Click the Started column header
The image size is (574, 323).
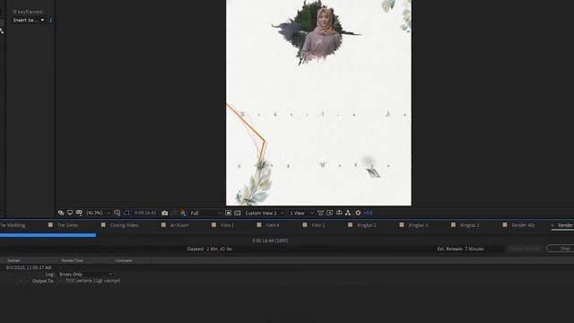point(13,260)
